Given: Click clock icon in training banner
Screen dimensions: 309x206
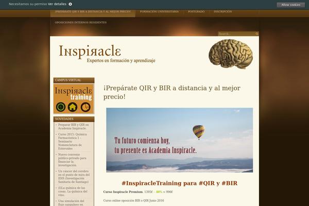Looking at the screenshot, I should [x=85, y=107].
